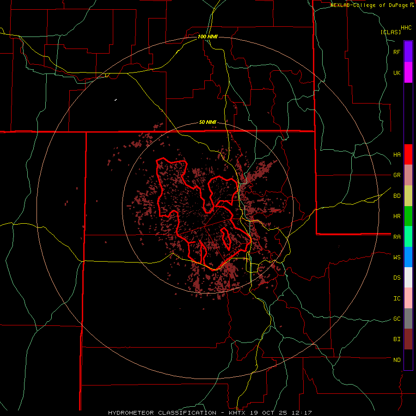Image resolution: width=416 pixels, height=416 pixels.
Task: Click the DS white legend swatch
Action: [x=408, y=277]
